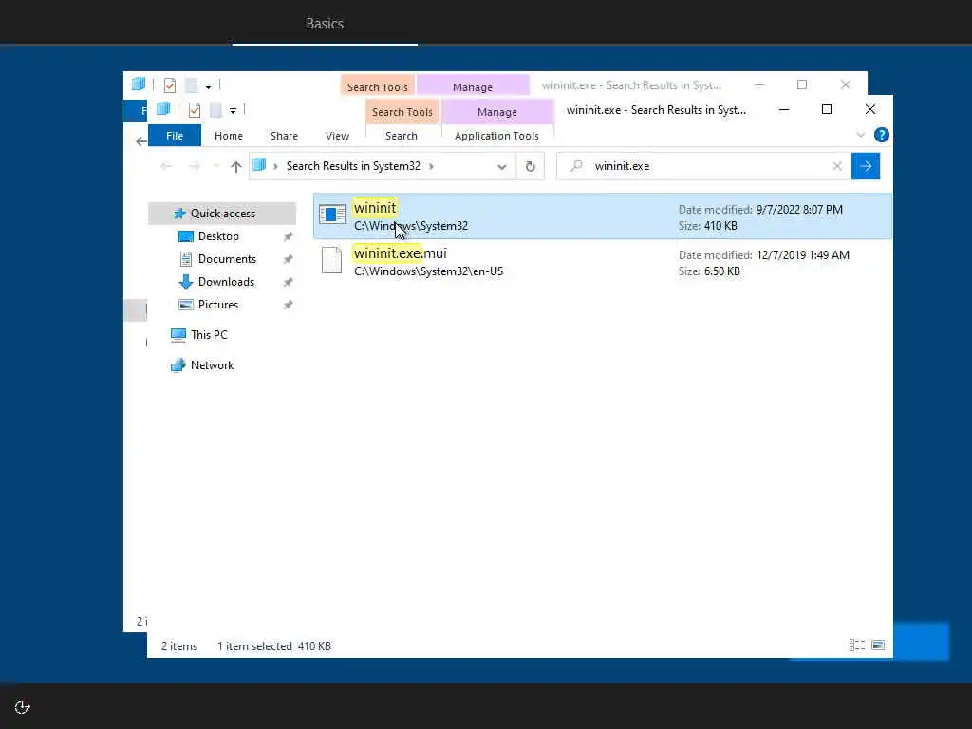This screenshot has height=729, width=972.
Task: Open the View ribbon tab
Action: coord(337,136)
